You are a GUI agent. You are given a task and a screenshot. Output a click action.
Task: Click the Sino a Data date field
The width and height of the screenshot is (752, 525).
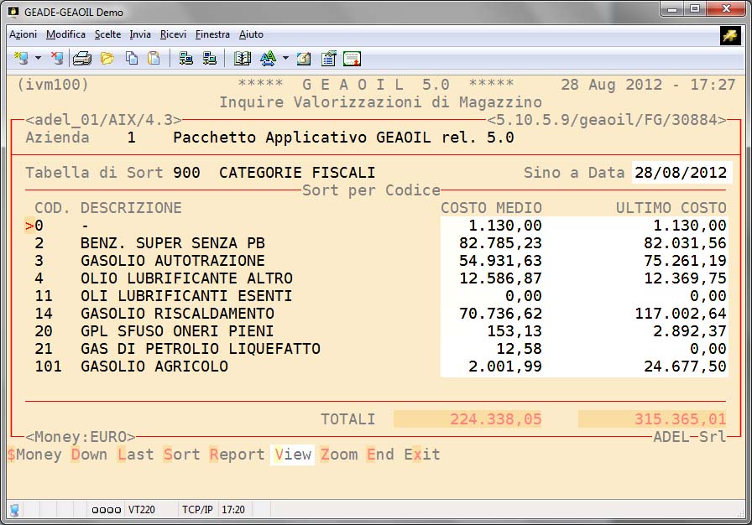(681, 173)
